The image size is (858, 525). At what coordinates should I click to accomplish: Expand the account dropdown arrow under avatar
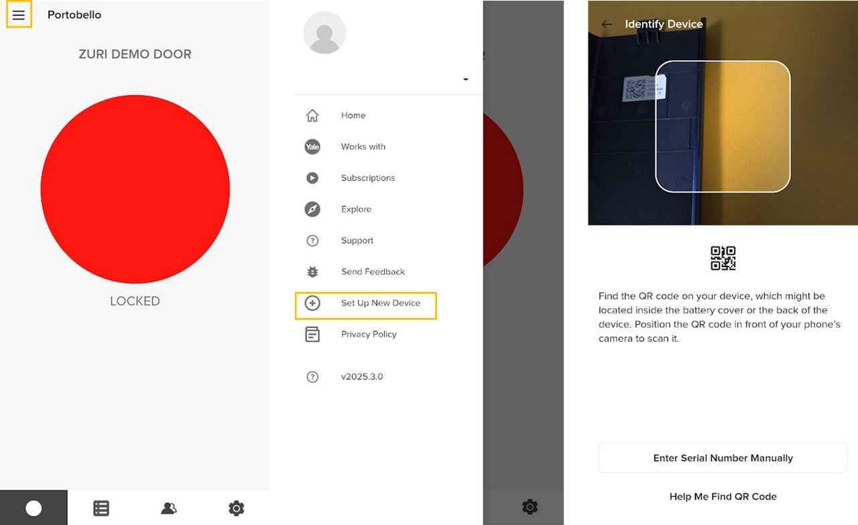click(466, 80)
